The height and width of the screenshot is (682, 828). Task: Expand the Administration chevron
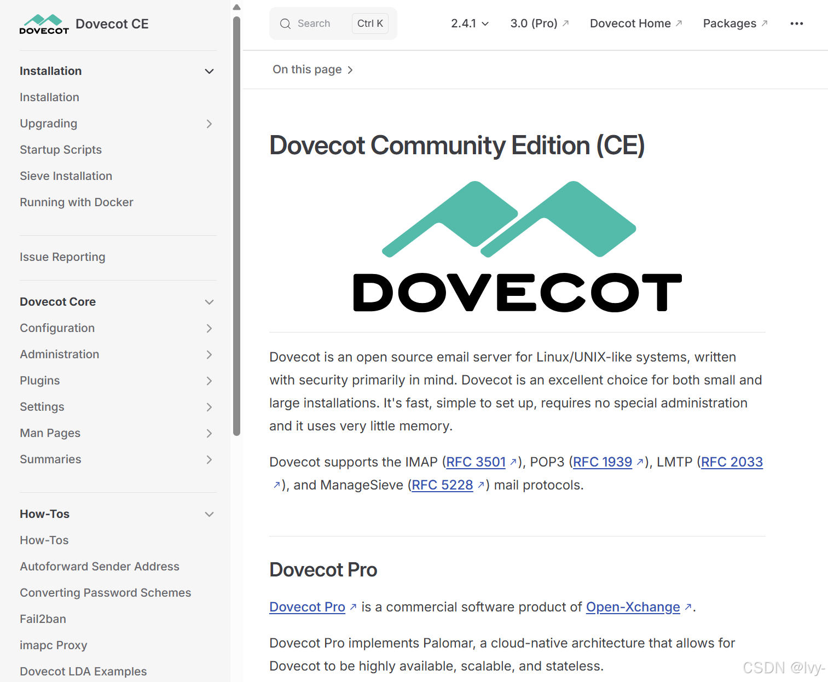click(209, 354)
